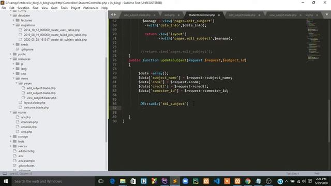
Task: Click the code minimap preview
Action: point(313,40)
